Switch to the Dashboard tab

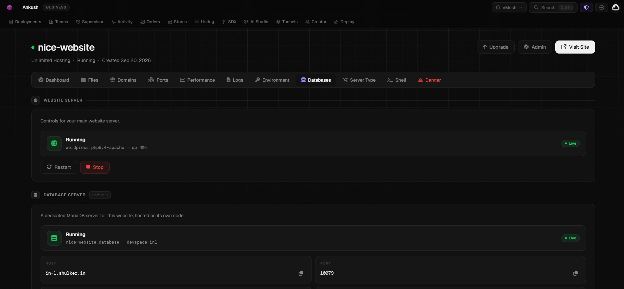pos(54,80)
